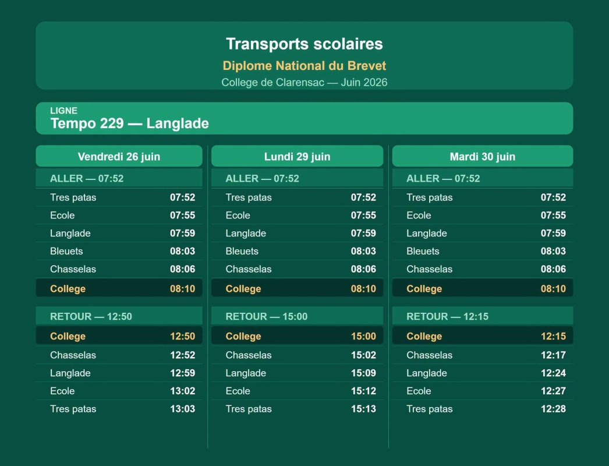
Task: Click College de Clarensac — Juin 2026 text
Action: click(304, 82)
